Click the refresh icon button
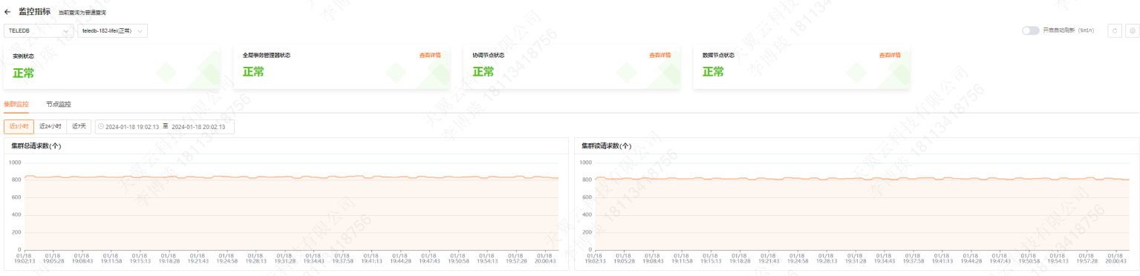The height and width of the screenshot is (276, 1140). (1114, 30)
